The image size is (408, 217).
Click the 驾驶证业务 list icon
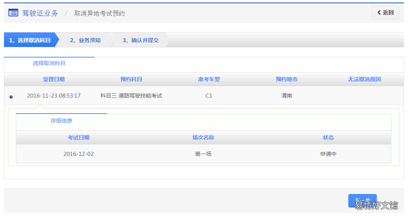point(13,13)
